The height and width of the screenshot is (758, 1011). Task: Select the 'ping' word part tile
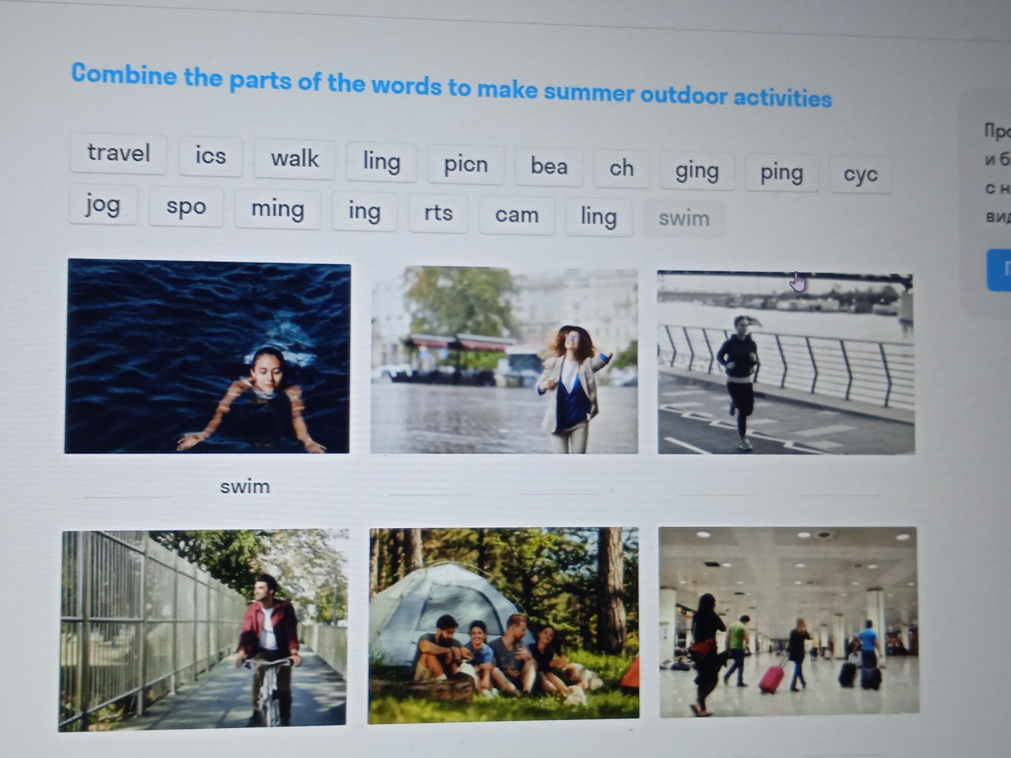click(781, 173)
